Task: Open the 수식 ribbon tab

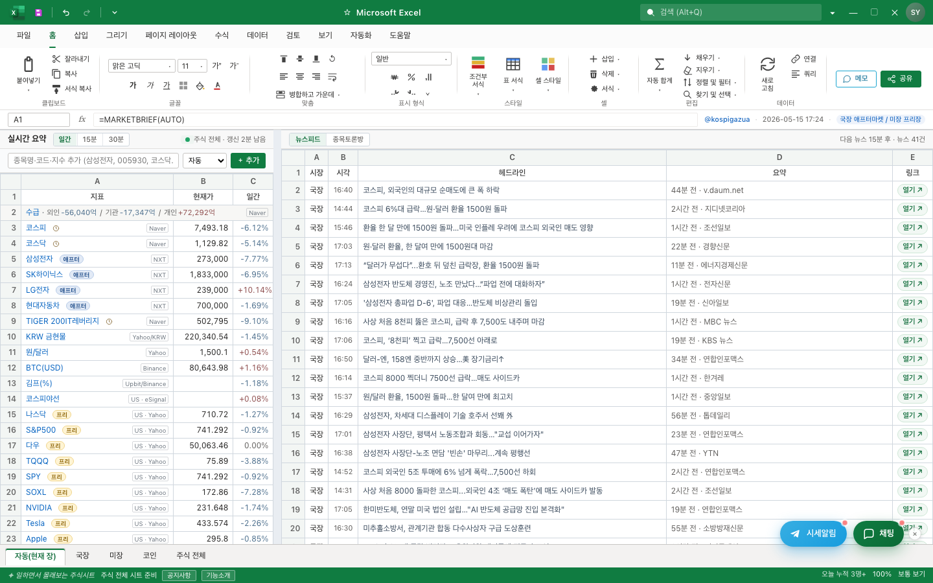Action: click(x=222, y=36)
